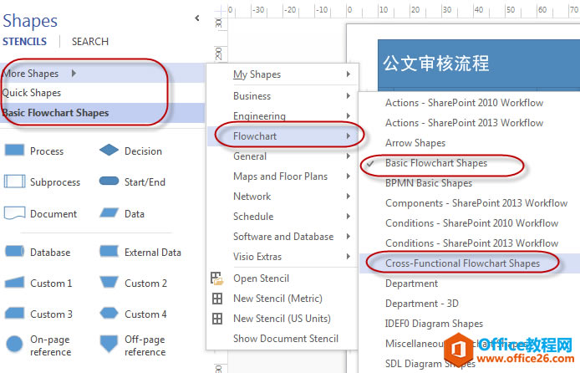The height and width of the screenshot is (373, 580).
Task: Choose New Stencil (US Units) entry
Action: pyautogui.click(x=282, y=319)
